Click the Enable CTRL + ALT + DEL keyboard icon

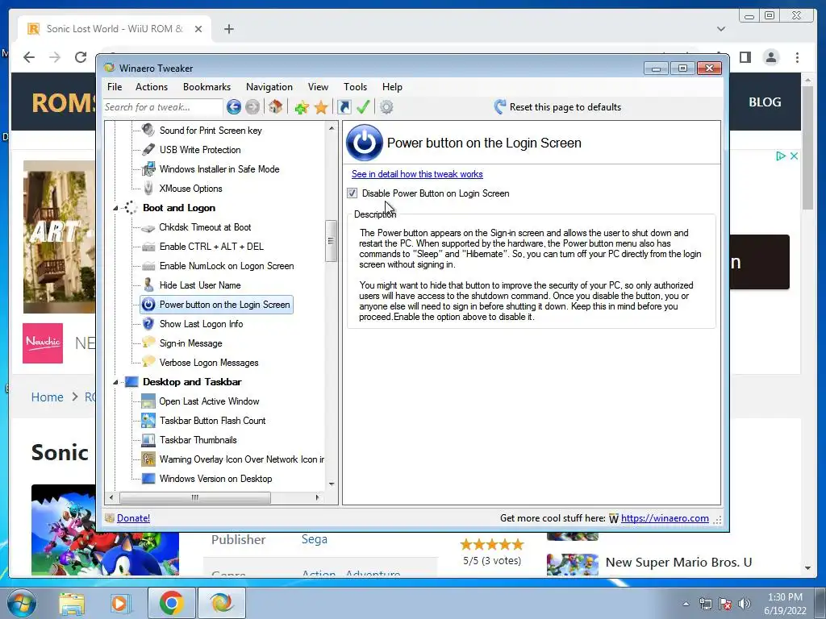(x=148, y=247)
